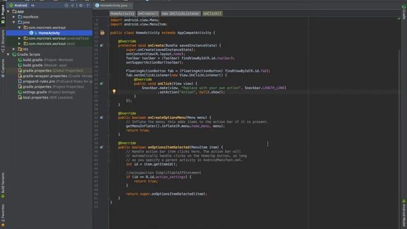Toggle the Android Model tool window
Viewport: 407px width, 229px height.
(404, 213)
